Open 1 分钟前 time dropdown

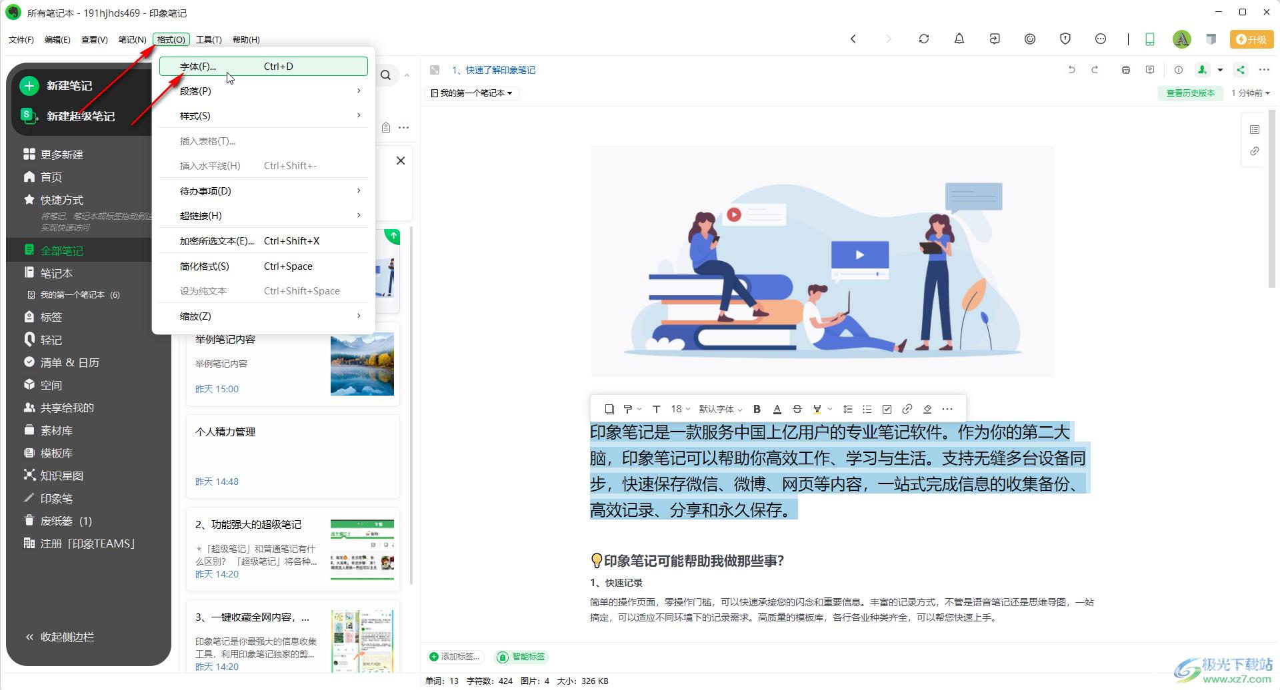(1251, 93)
